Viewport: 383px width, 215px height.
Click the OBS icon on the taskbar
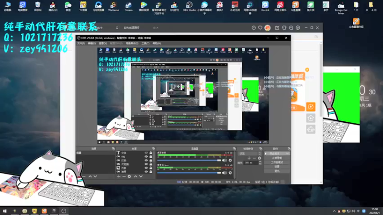[64, 211]
